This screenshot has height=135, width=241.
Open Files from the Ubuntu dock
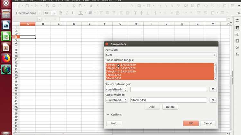[x=6, y=14]
